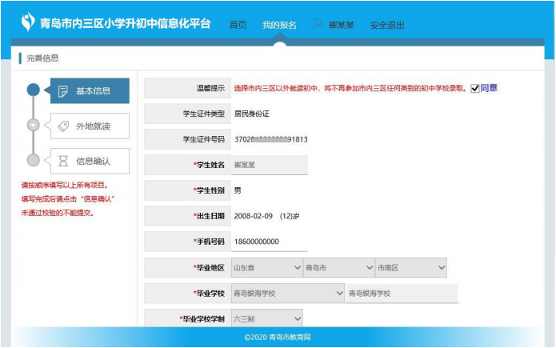Open 我的报名 navigation tab
This screenshot has width=556, height=348.
[x=279, y=25]
